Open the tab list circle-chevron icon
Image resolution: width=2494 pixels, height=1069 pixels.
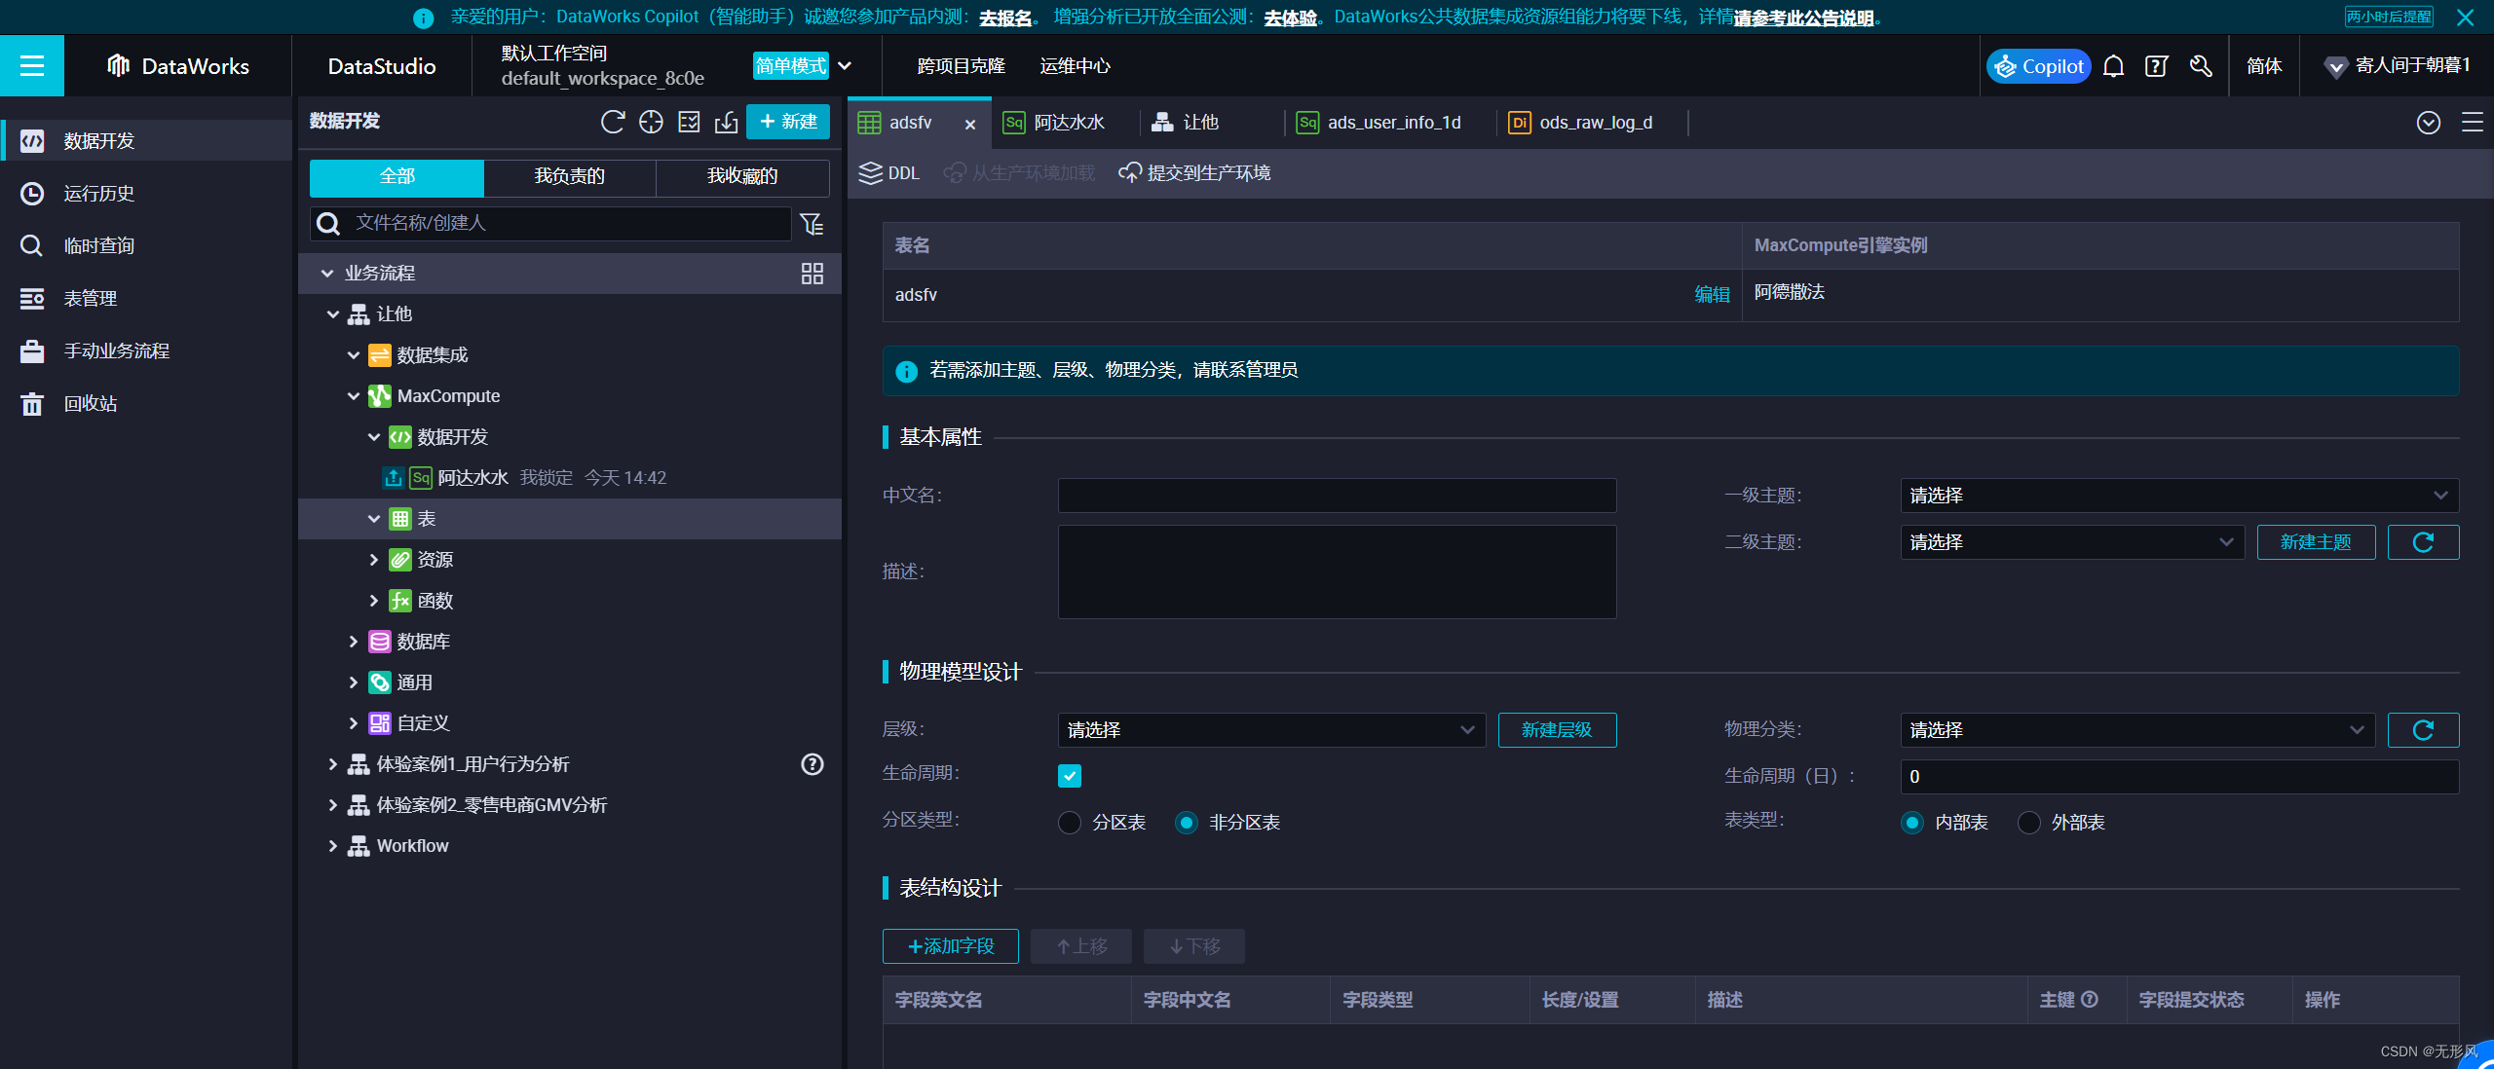2429,123
